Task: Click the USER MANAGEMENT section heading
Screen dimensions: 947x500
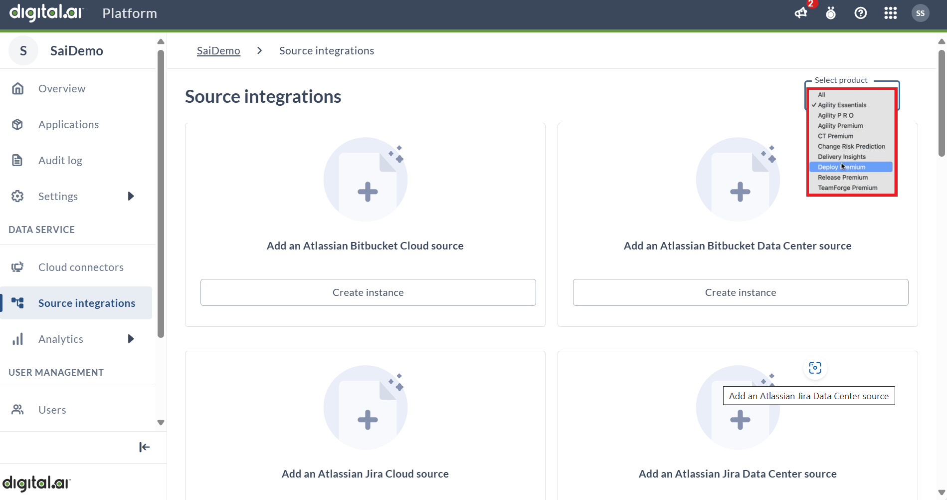Action: pyautogui.click(x=56, y=372)
